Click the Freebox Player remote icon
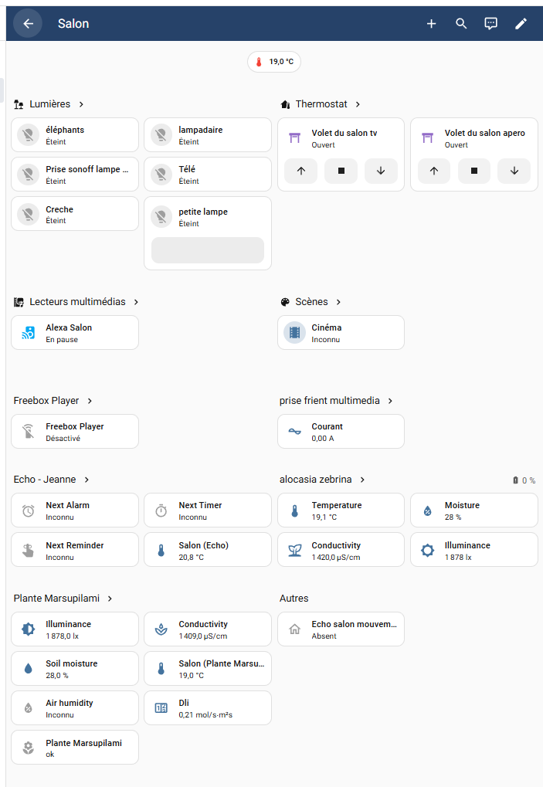Image resolution: width=543 pixels, height=787 pixels. (29, 432)
